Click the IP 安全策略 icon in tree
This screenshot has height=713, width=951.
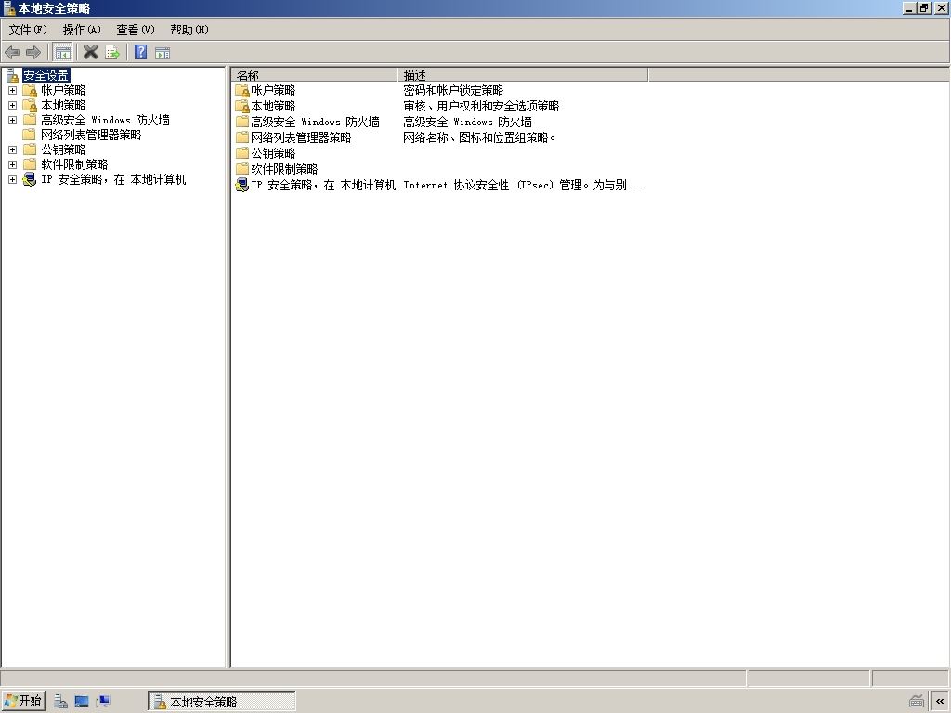pyautogui.click(x=30, y=179)
